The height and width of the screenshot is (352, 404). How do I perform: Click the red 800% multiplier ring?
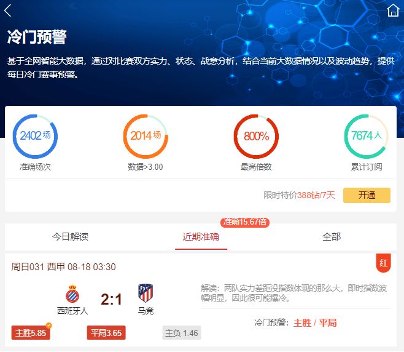pos(256,136)
